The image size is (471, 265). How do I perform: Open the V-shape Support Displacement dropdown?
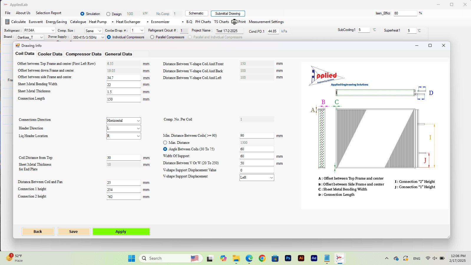(257, 177)
